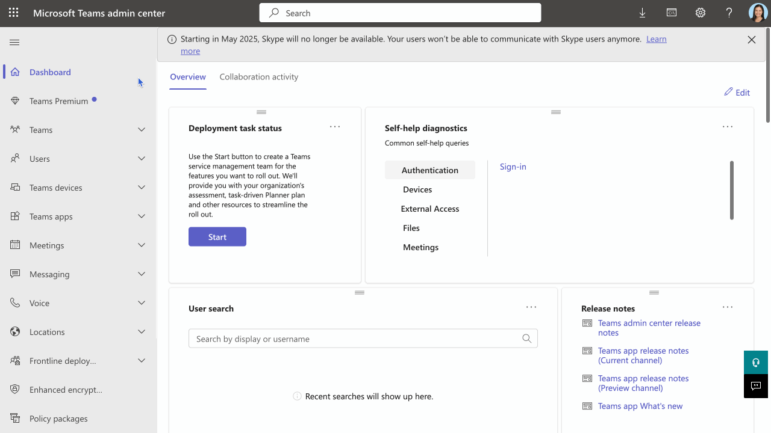The height and width of the screenshot is (433, 771).
Task: Expand the Meetings navigation chevron
Action: (142, 245)
